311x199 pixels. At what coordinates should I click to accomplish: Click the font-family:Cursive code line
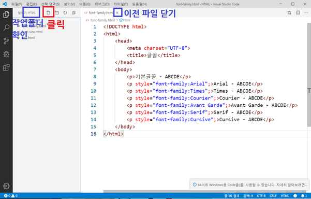(200, 120)
